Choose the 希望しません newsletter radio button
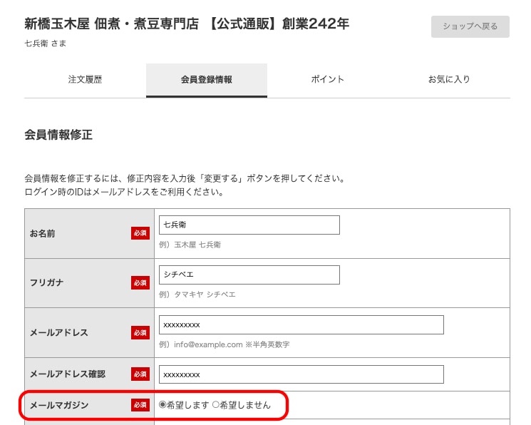Image resolution: width=531 pixels, height=425 pixels. (216, 405)
